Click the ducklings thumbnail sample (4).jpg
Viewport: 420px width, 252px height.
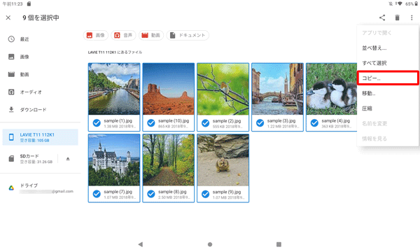332,89
